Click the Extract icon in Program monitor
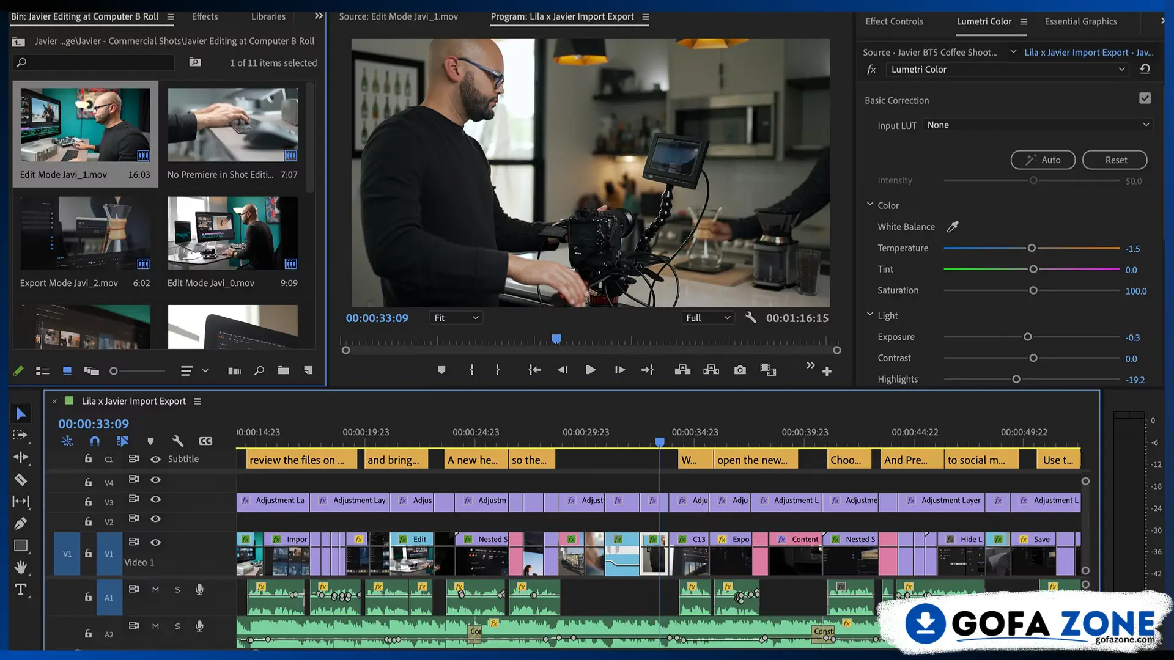 [711, 370]
